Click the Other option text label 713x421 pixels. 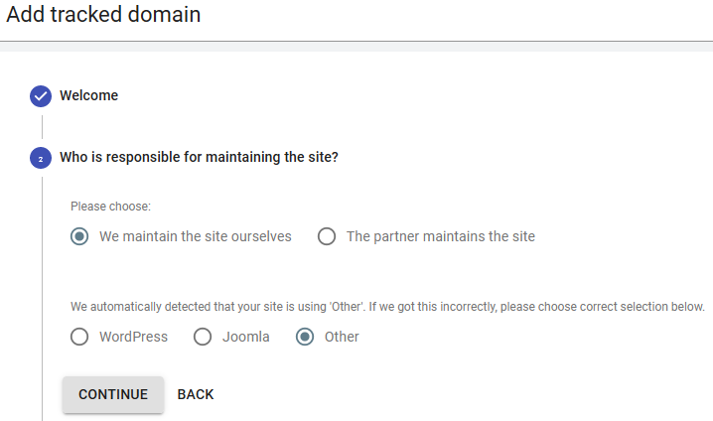(342, 337)
